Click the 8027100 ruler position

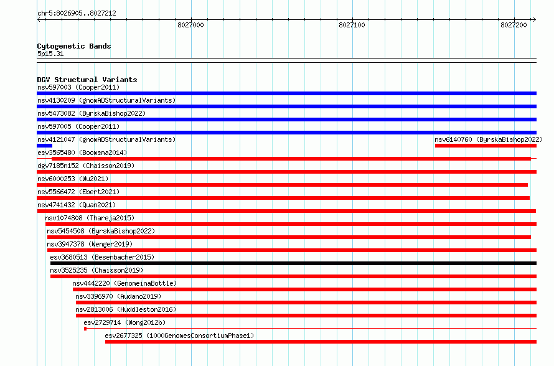tap(352, 25)
